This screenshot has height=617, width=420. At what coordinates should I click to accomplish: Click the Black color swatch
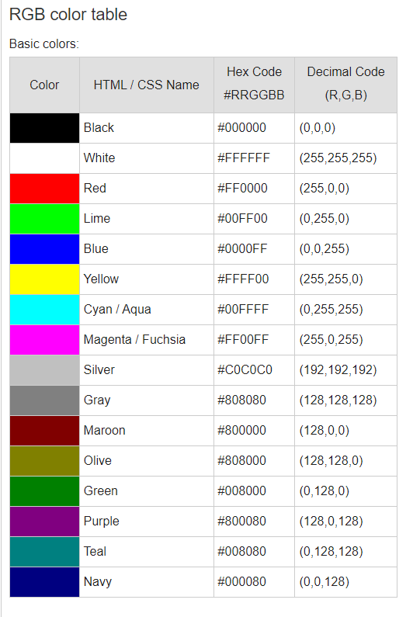(44, 128)
